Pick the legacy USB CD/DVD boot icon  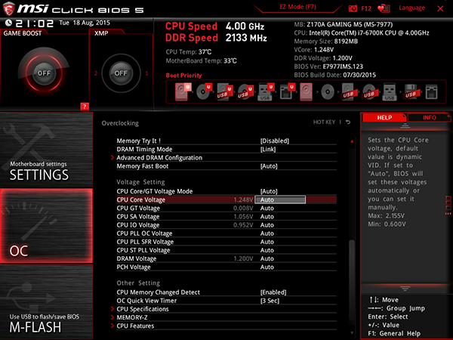[369, 92]
